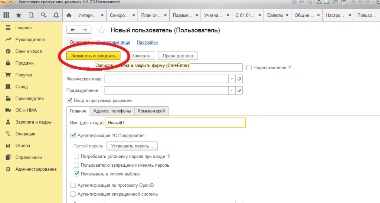Screen dimensions: 380x203
Task: Open the Комментарий tab
Action: (151, 111)
